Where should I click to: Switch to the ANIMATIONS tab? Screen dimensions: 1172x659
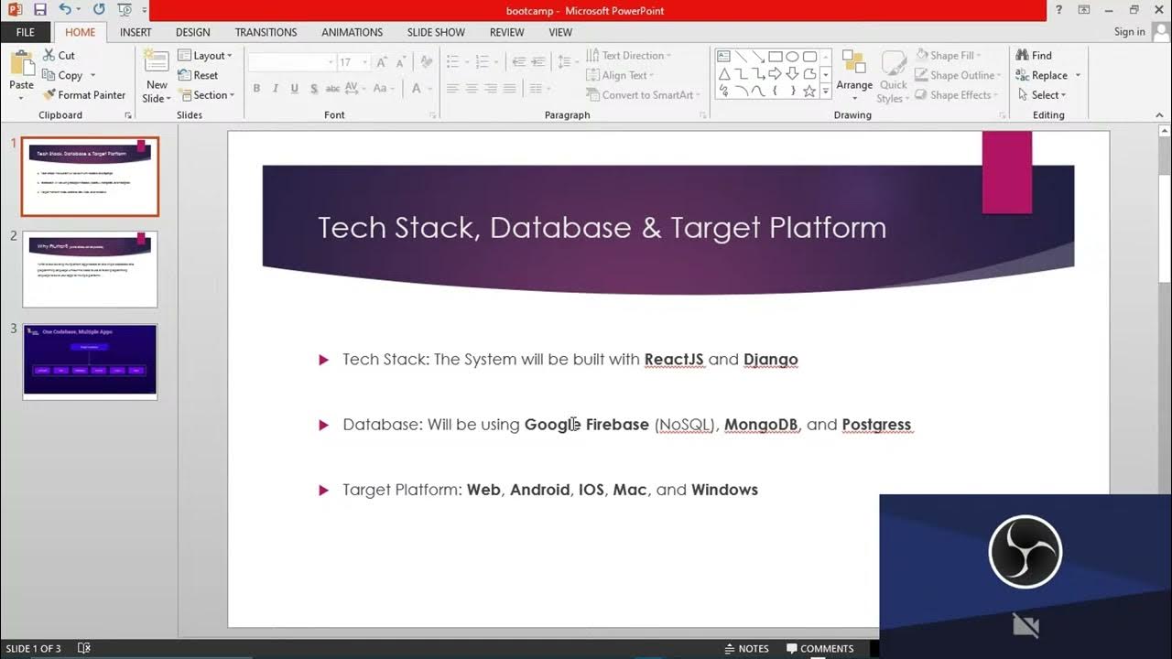pos(352,32)
